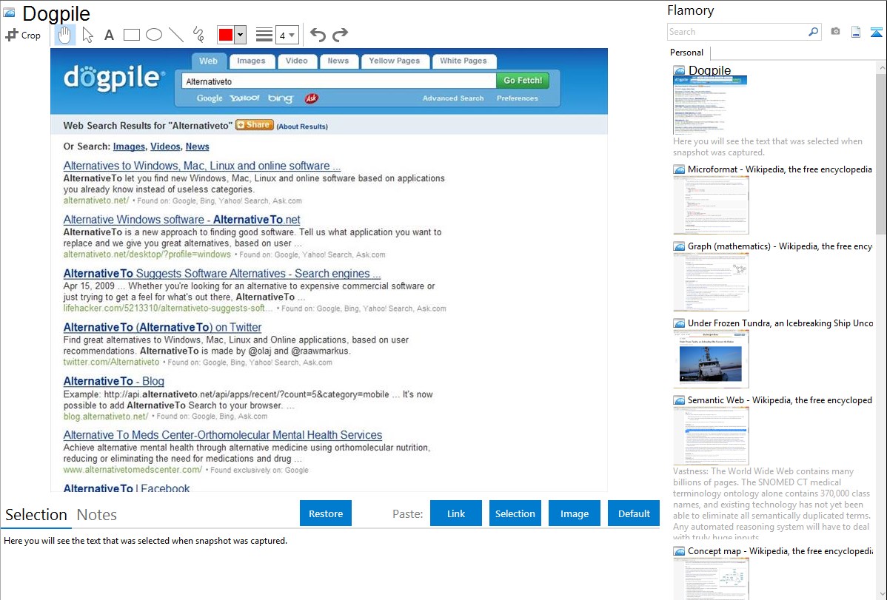The height and width of the screenshot is (600, 887).
Task: Redo the last annotation
Action: coord(340,35)
